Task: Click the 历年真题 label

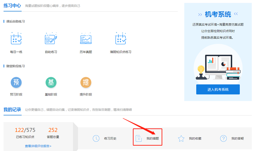Action: (x=86, y=52)
